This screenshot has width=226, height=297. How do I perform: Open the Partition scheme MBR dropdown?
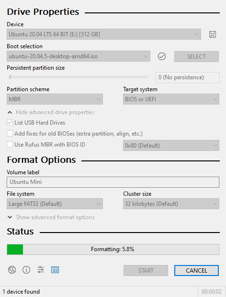[55, 99]
